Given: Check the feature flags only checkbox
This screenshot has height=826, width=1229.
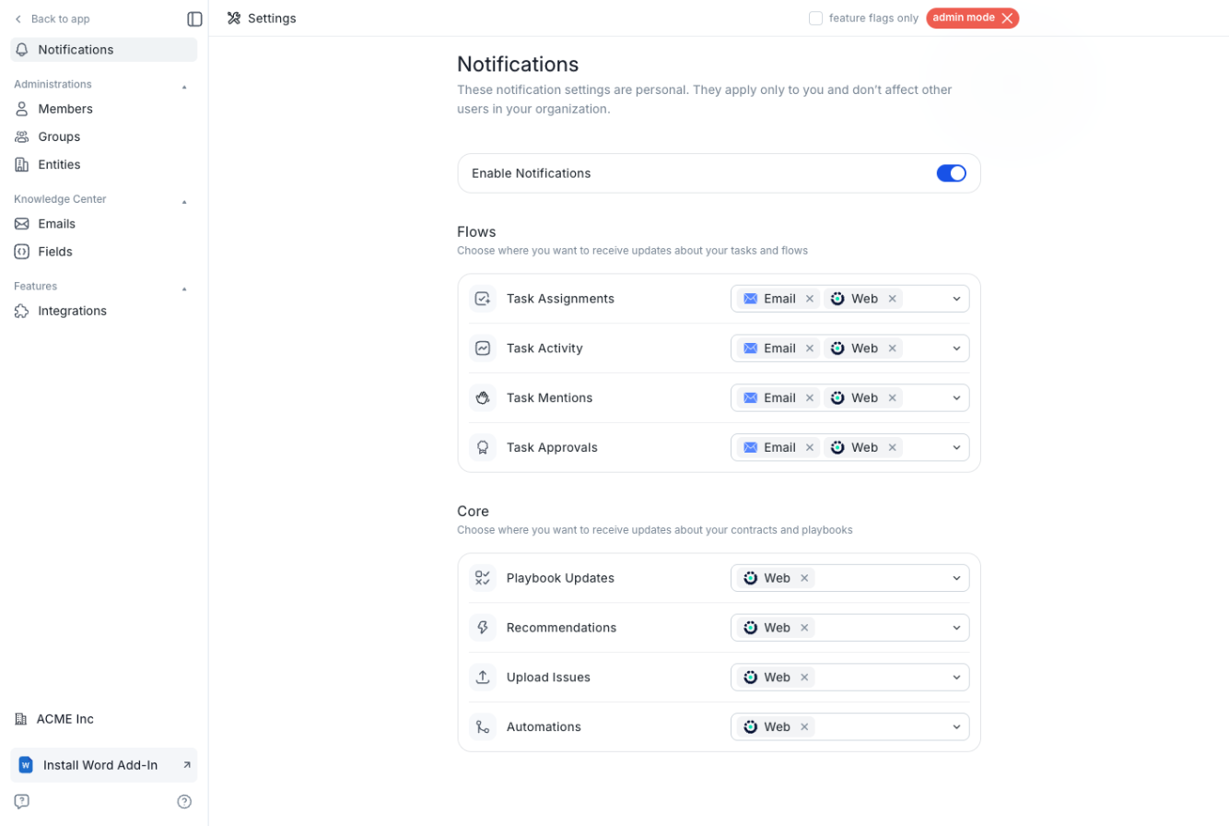Looking at the screenshot, I should pyautogui.click(x=815, y=18).
